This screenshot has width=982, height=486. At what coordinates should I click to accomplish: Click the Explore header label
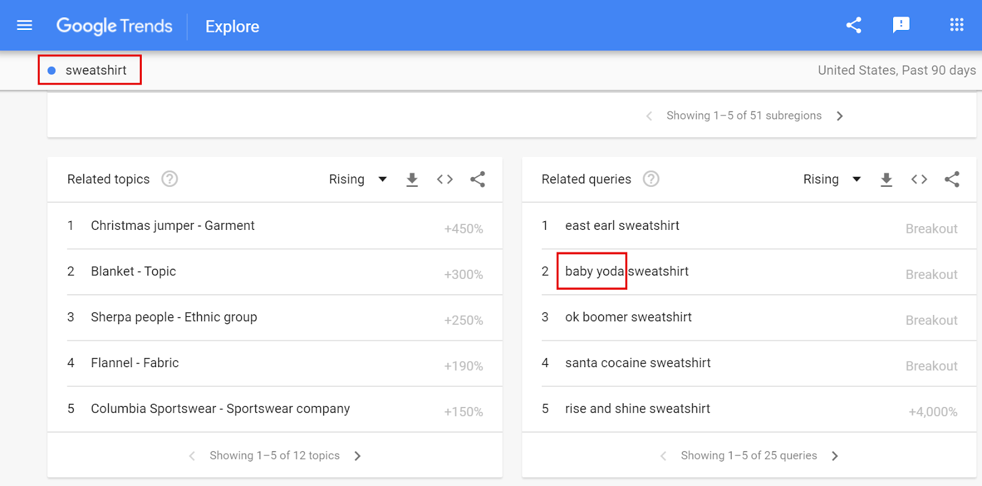point(232,26)
